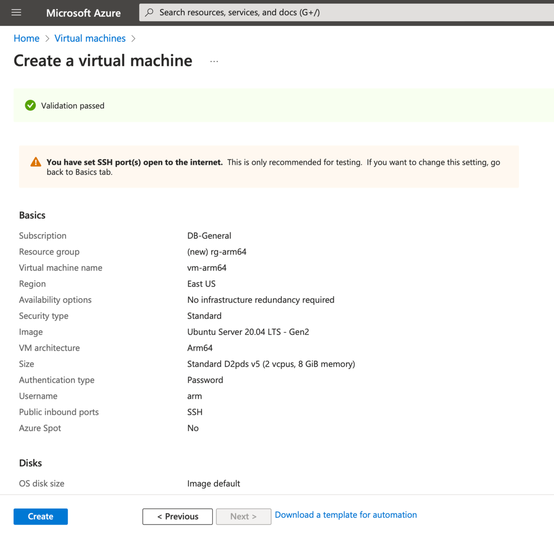Open the portal hamburger menu

click(16, 13)
